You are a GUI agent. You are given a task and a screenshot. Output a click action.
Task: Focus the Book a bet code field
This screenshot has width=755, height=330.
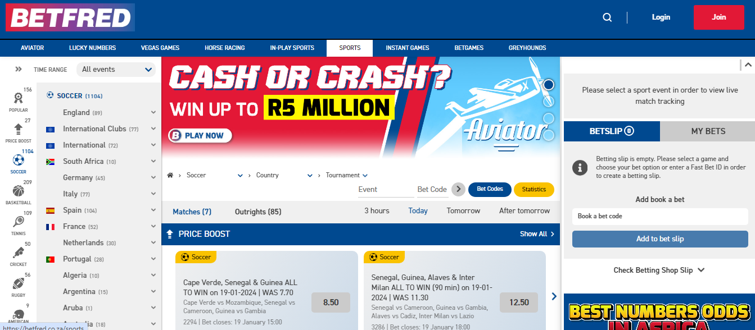(660, 216)
